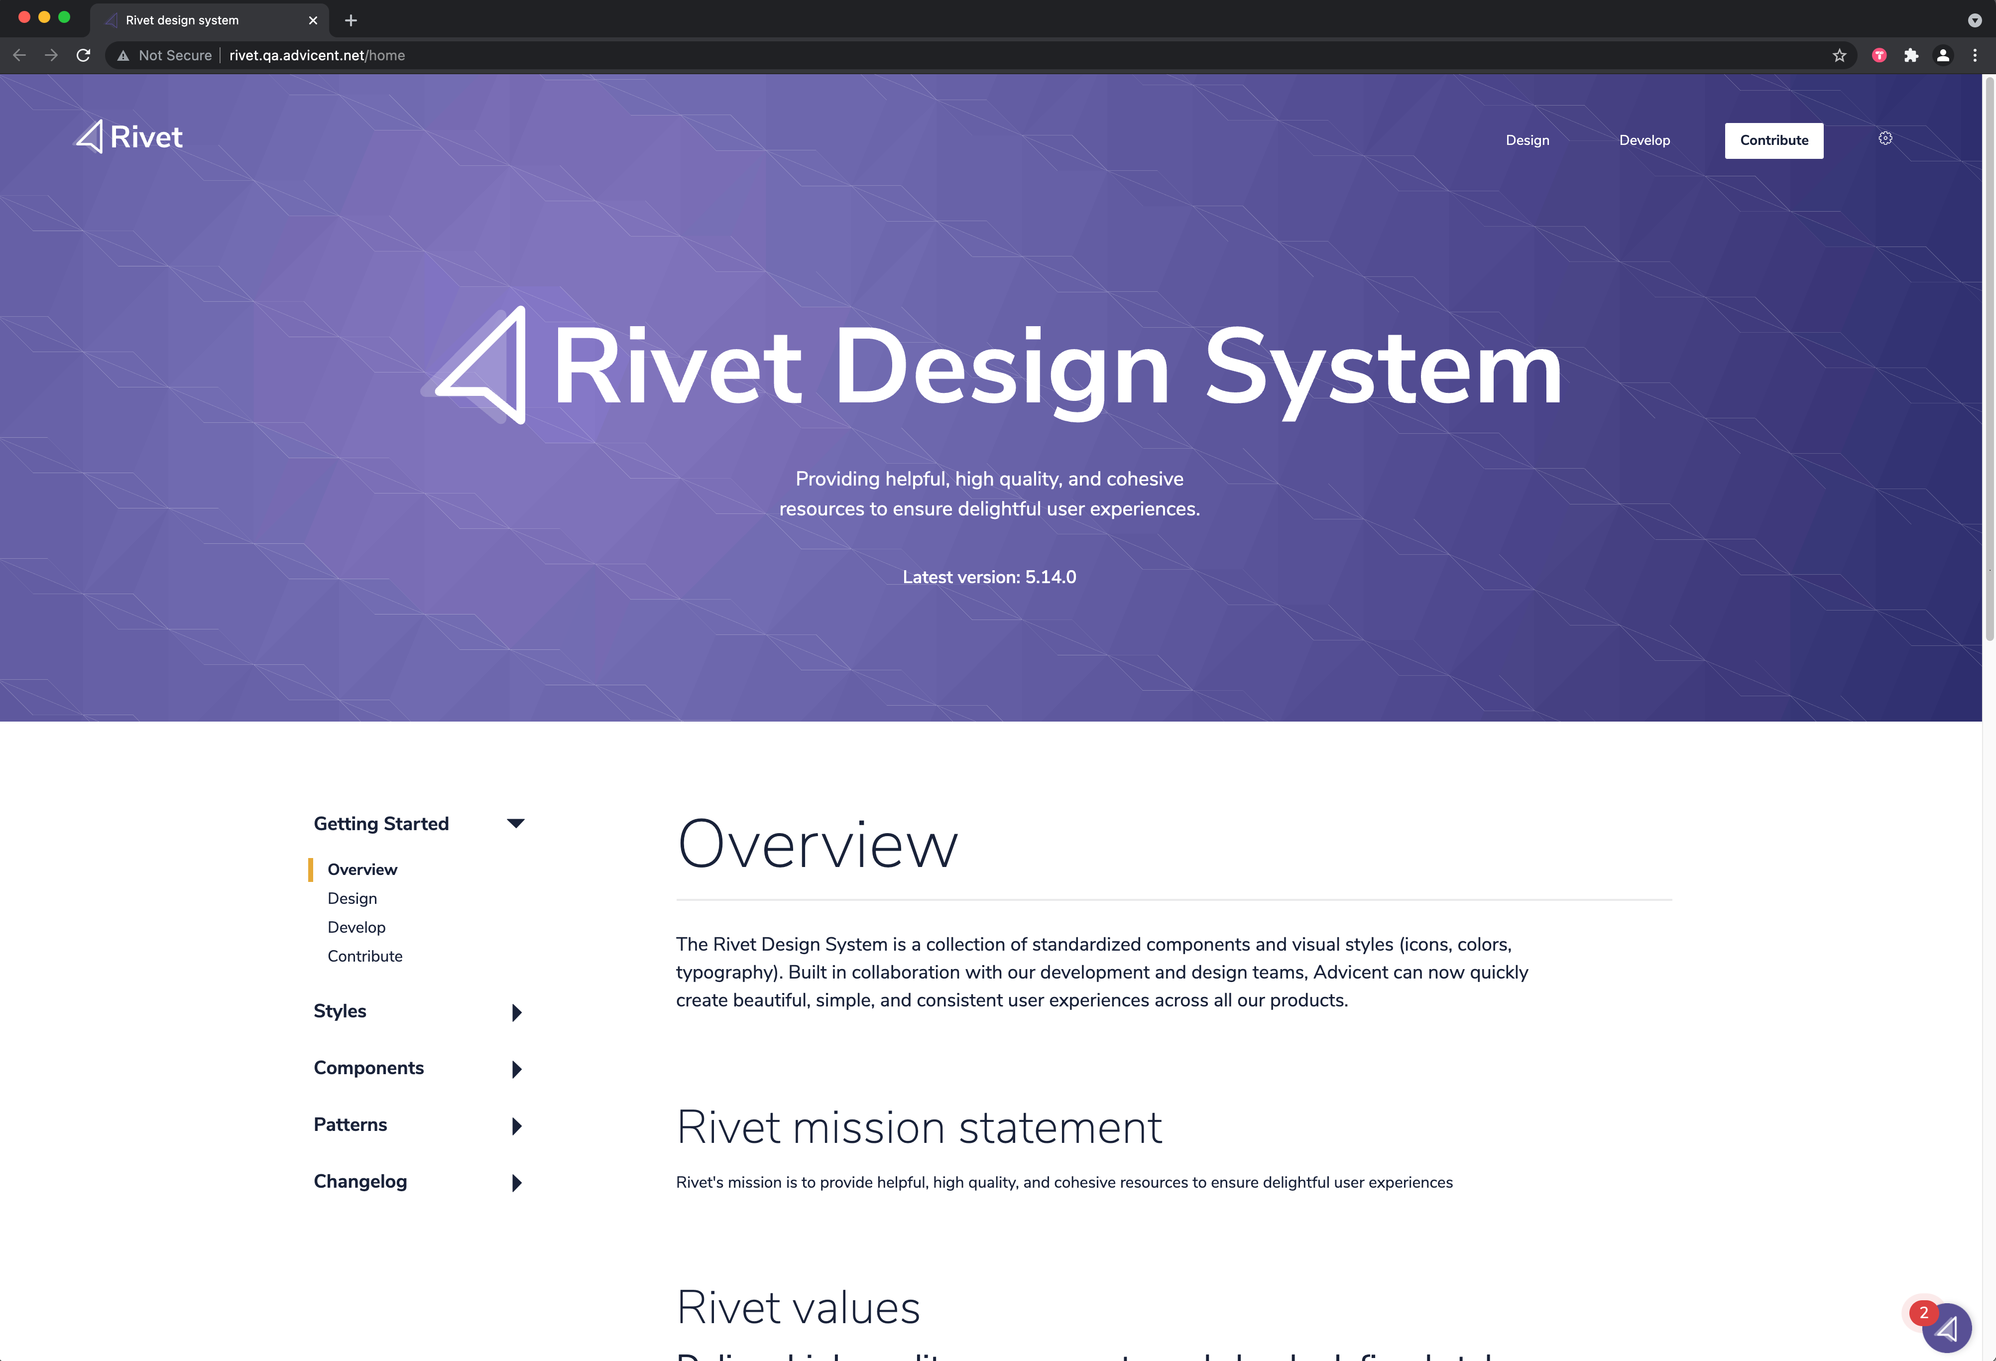Select the Rivet design system tab
The width and height of the screenshot is (1996, 1361).
(x=210, y=20)
